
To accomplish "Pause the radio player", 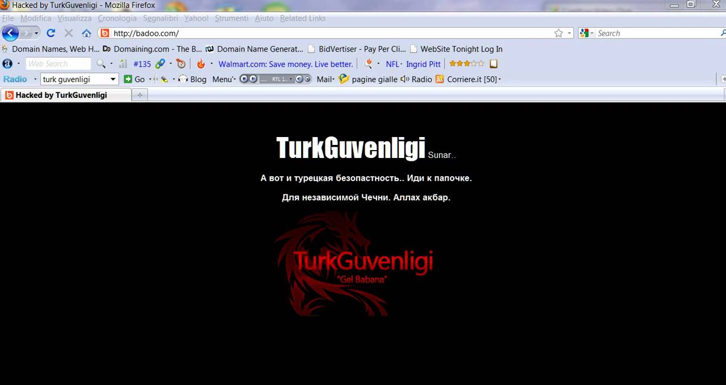I will (244, 79).
